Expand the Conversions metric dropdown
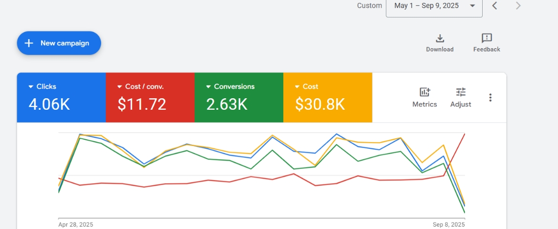The image size is (558, 229). click(208, 87)
